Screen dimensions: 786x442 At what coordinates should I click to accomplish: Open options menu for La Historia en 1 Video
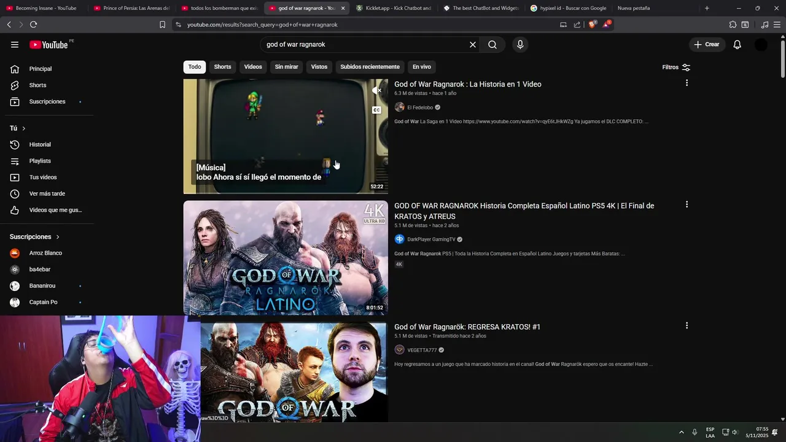pos(687,83)
